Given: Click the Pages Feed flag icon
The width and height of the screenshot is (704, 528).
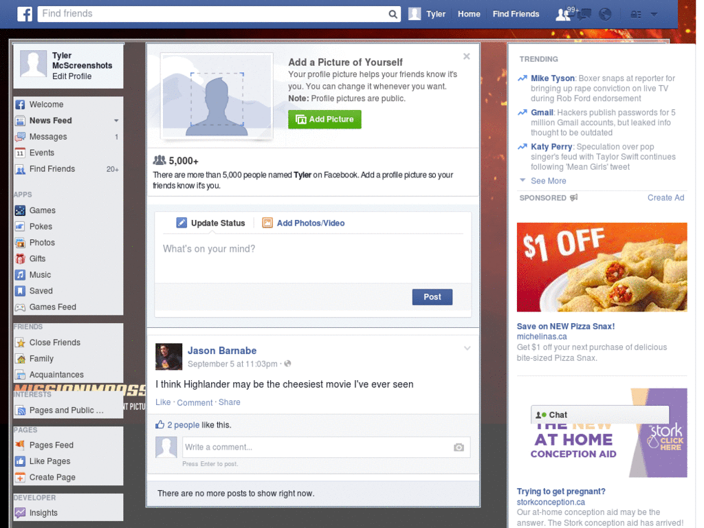Looking at the screenshot, I should [x=20, y=445].
